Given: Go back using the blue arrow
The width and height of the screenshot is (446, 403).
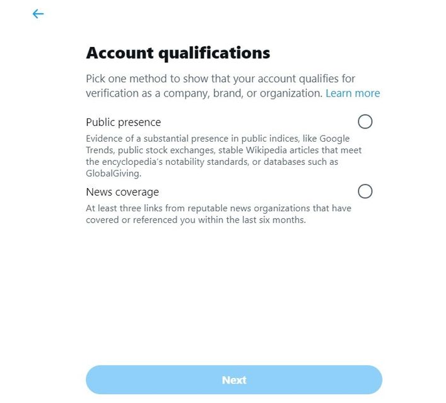Looking at the screenshot, I should [38, 14].
